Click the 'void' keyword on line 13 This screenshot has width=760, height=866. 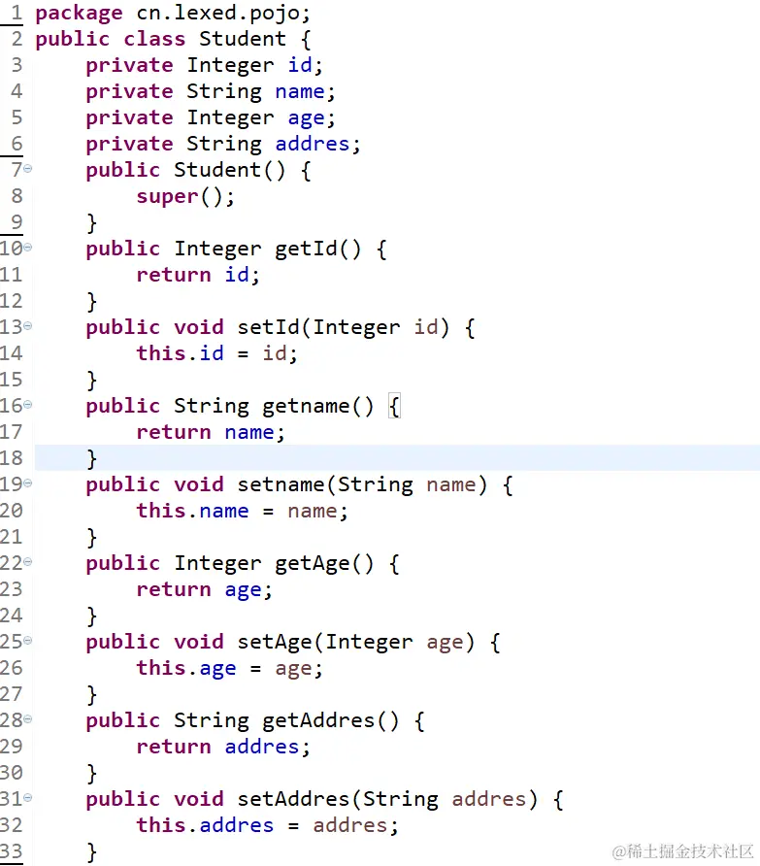tap(199, 327)
